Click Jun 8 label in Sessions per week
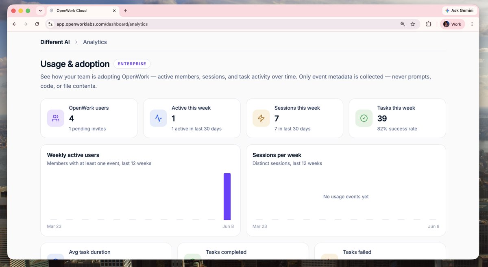The height and width of the screenshot is (267, 488). (434, 226)
